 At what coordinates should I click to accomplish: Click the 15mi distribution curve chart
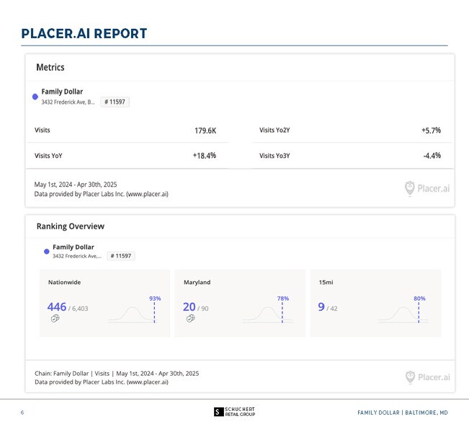point(403,314)
